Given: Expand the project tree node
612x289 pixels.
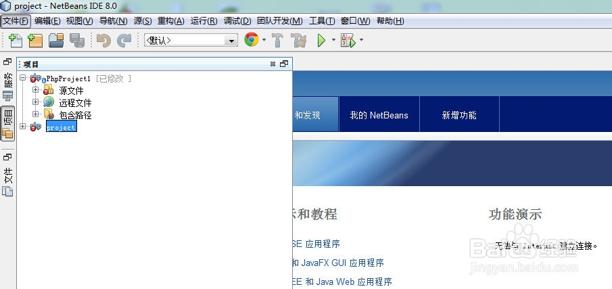Looking at the screenshot, I should coord(22,126).
